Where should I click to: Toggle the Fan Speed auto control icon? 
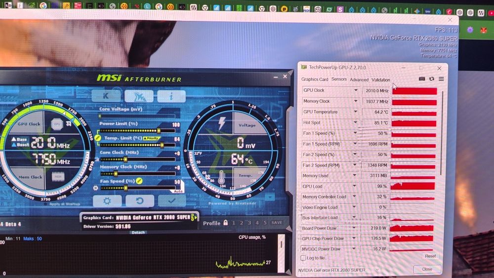[139, 181]
